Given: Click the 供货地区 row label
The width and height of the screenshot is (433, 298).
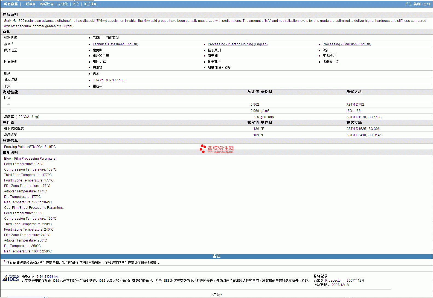Looking at the screenshot, I should [x=10, y=50].
